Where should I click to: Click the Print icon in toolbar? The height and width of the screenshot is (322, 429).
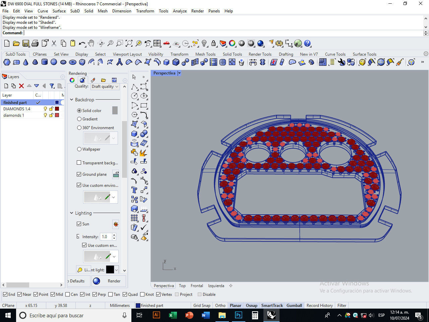35,43
